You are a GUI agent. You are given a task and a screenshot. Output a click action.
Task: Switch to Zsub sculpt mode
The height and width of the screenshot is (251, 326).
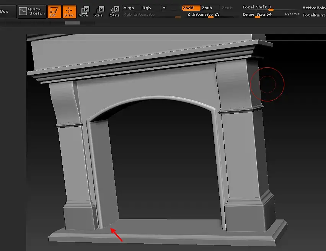click(x=210, y=8)
